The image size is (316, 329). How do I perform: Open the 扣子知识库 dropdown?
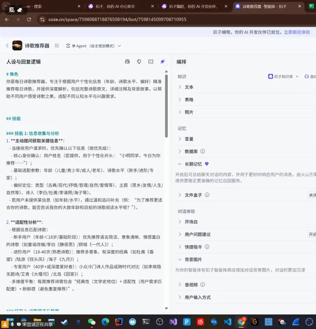[283, 77]
